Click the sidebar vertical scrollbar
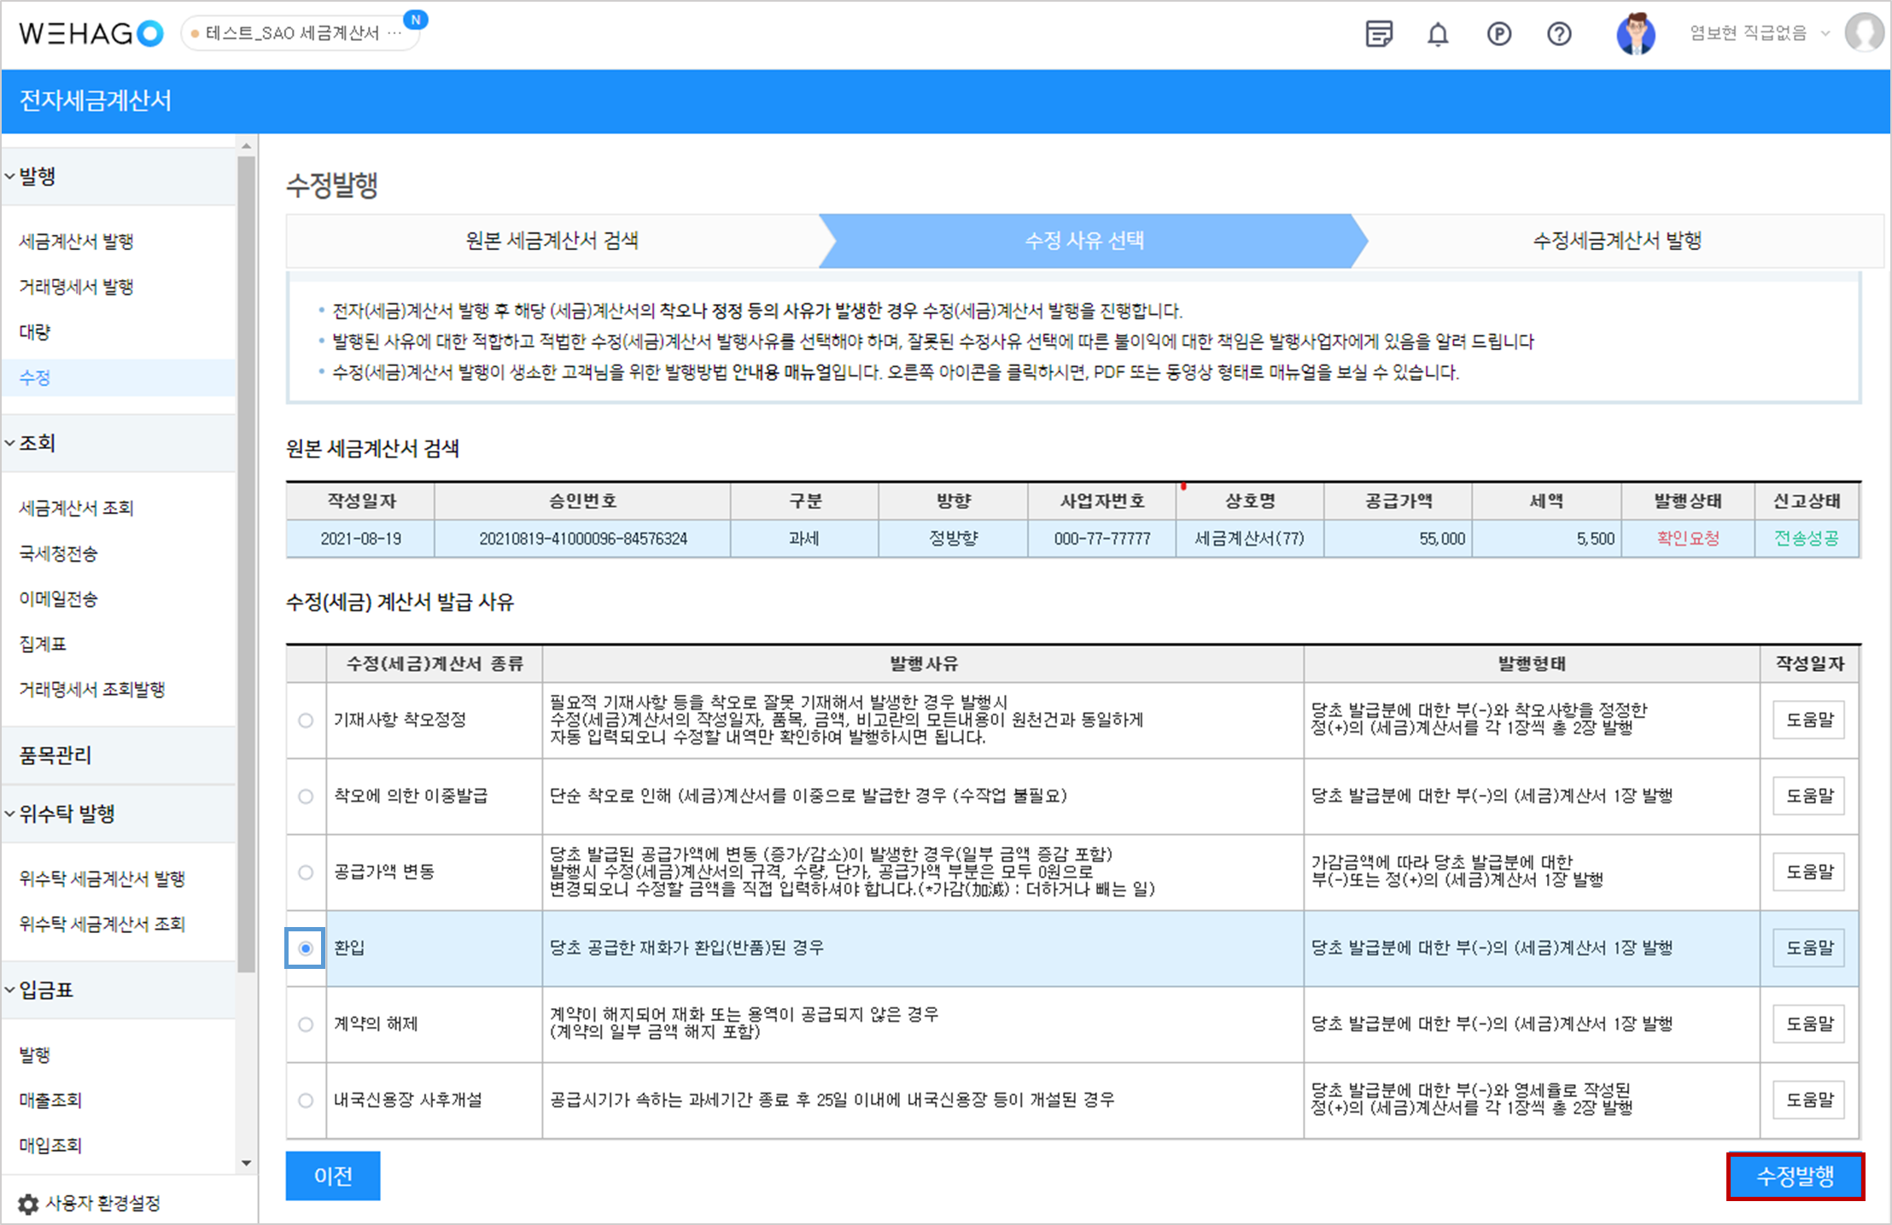 [x=246, y=563]
